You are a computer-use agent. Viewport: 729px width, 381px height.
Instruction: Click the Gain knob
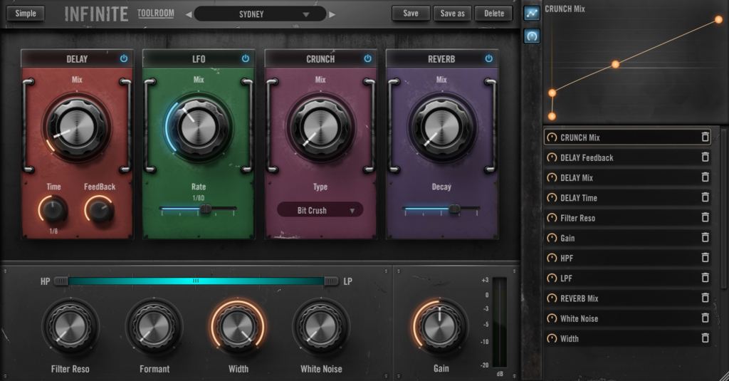(440, 327)
